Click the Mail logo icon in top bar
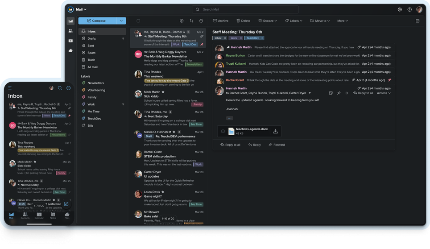Viewport: 430px width, 249px height. 70,9
